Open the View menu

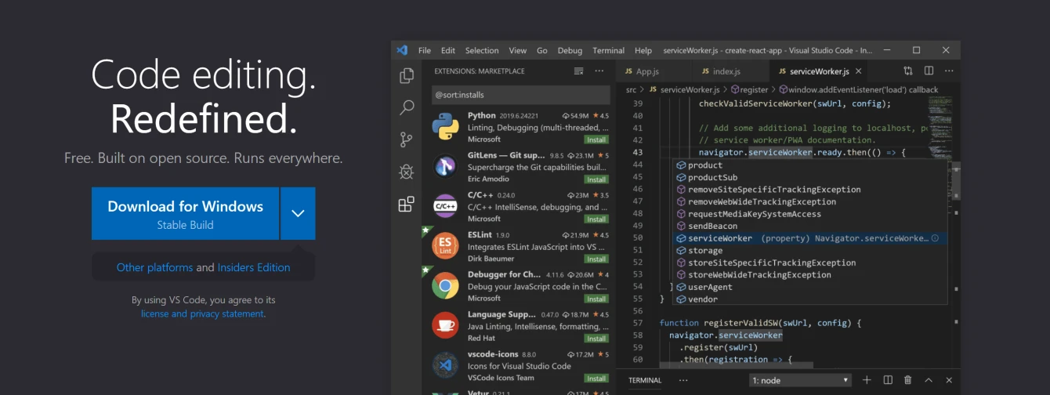pyautogui.click(x=518, y=50)
